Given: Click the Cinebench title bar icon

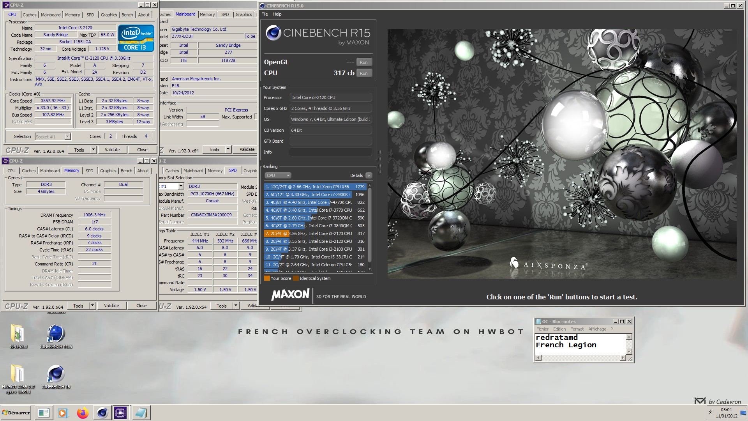Looking at the screenshot, I should 263,6.
